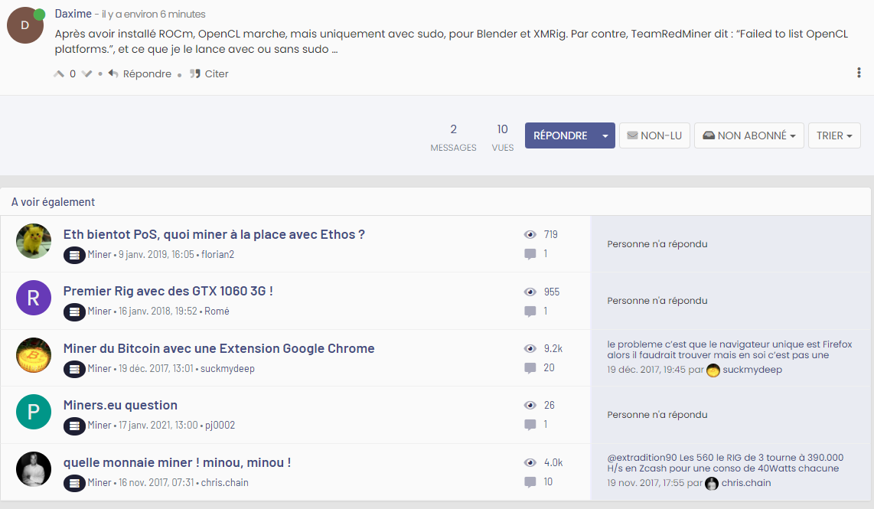Click the green P avatar of pj0002
The image size is (874, 509).
34,412
